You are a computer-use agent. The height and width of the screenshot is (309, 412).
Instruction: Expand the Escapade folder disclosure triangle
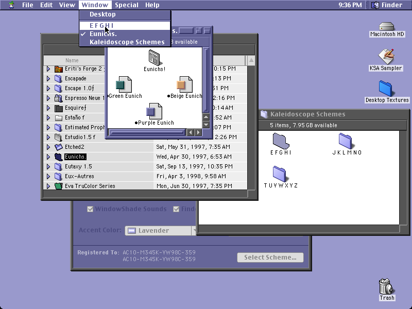(48, 79)
